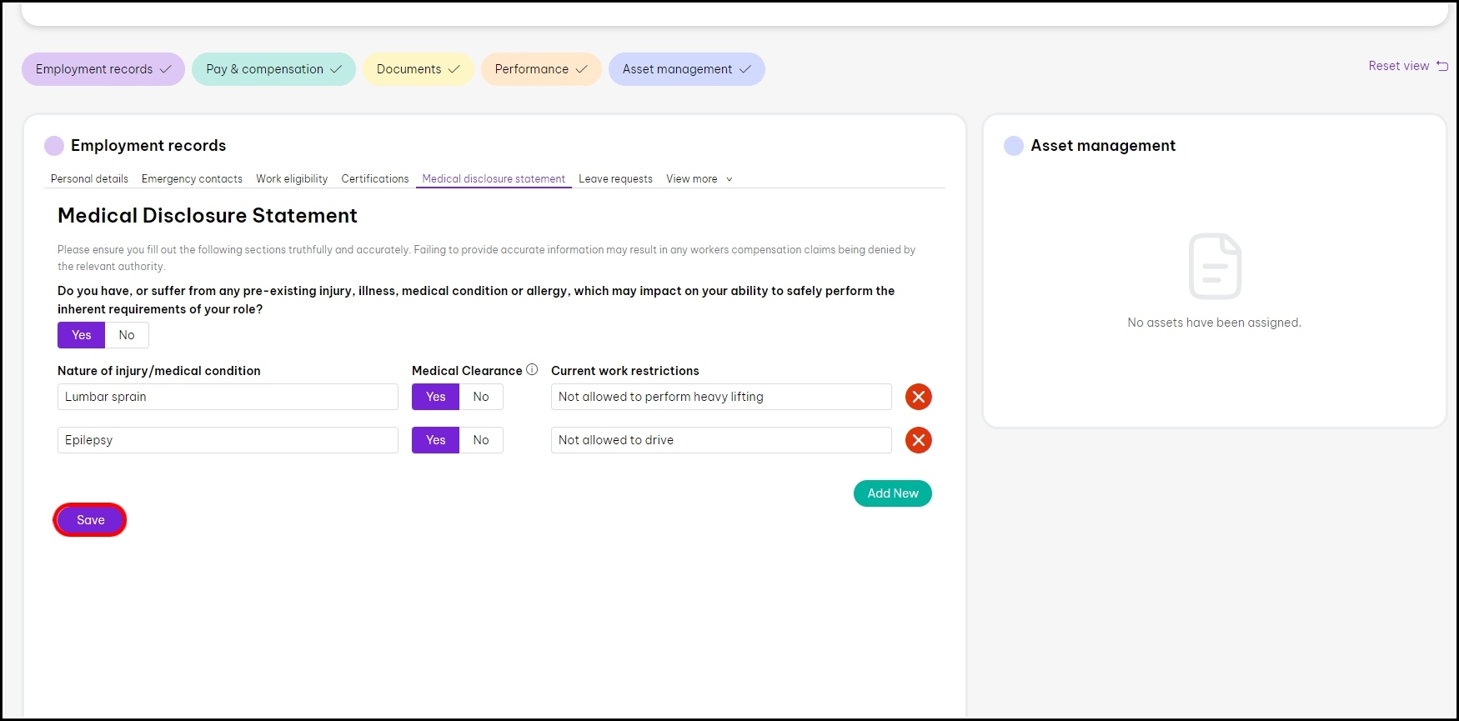This screenshot has width=1459, height=721.
Task: Toggle the Performance section pill
Action: coord(541,69)
